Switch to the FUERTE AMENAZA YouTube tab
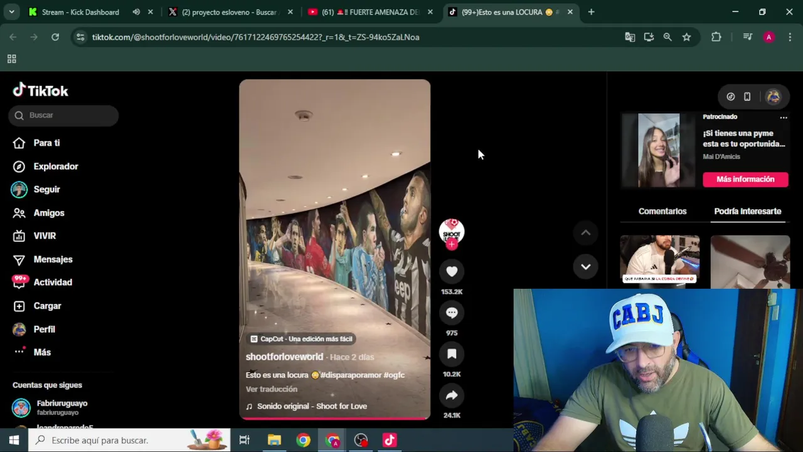Screen dimensions: 803x452 coord(370,12)
